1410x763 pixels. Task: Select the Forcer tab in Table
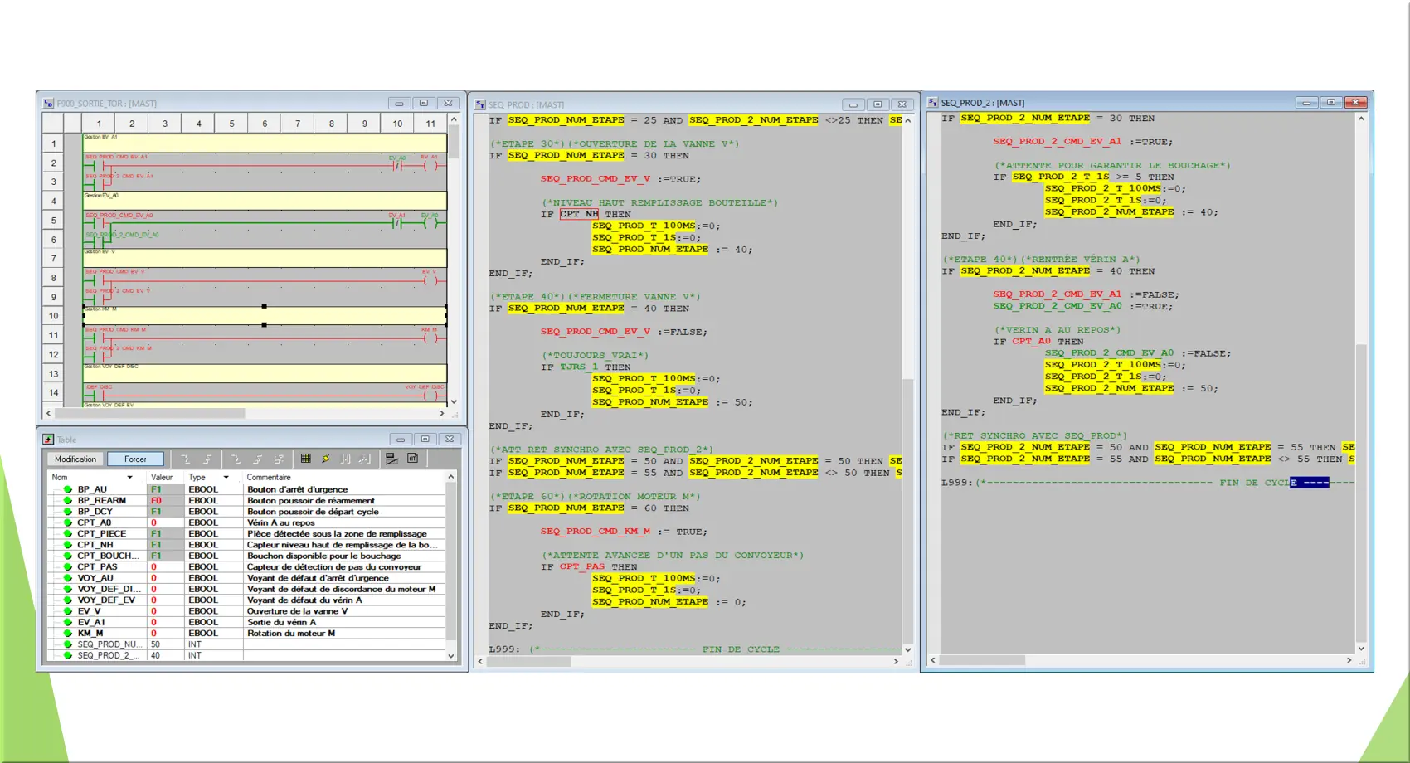click(x=135, y=459)
